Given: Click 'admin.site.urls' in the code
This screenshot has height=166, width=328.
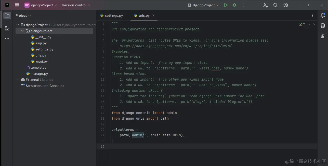Looking at the screenshot, I should tap(166, 135).
